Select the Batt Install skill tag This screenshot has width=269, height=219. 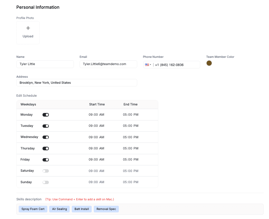82,209
